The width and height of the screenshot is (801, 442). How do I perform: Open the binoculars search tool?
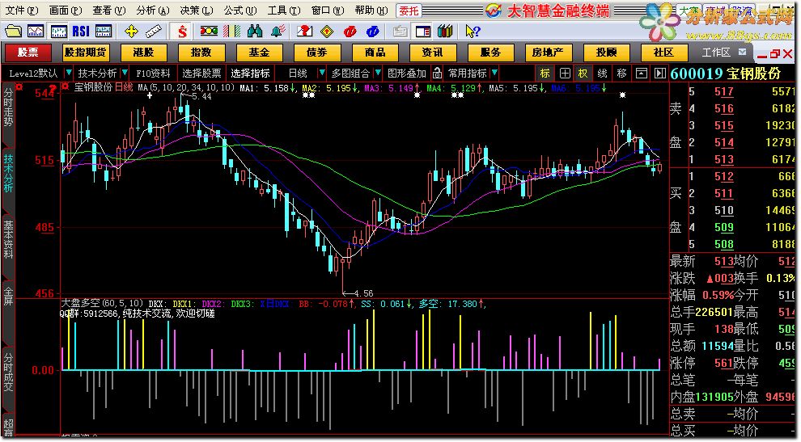tap(254, 32)
